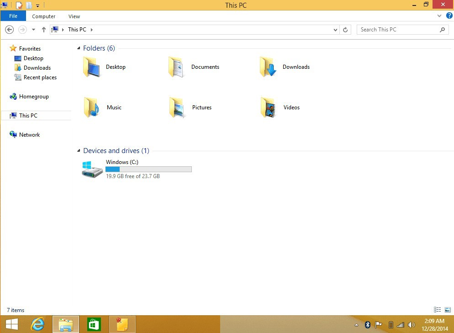This screenshot has width=454, height=333.
Task: Switch to large icons view in status bar
Action: coord(448,310)
